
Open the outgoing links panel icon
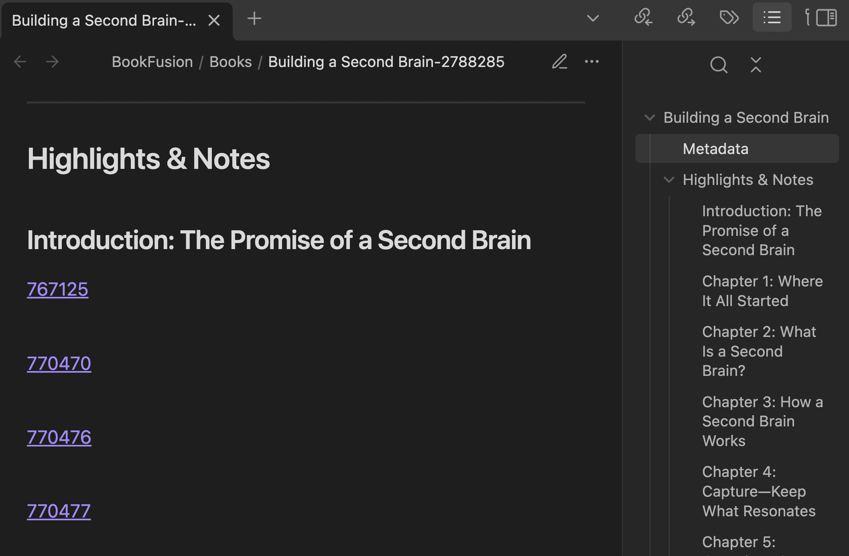tap(686, 17)
